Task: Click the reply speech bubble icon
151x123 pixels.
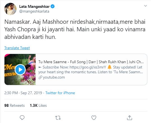Action: 22,118
